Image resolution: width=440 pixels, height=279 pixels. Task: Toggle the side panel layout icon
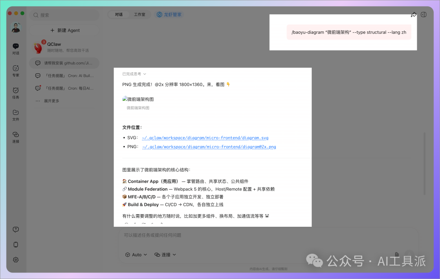(424, 15)
